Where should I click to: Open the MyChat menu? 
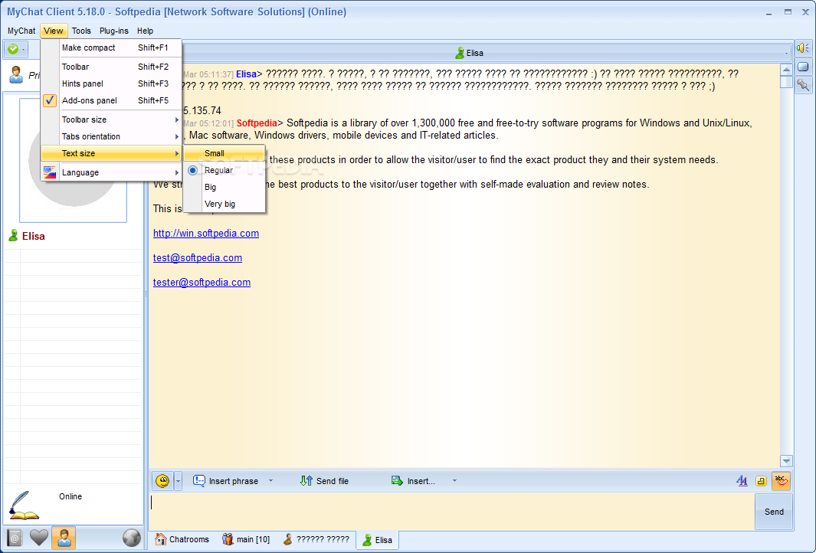21,31
